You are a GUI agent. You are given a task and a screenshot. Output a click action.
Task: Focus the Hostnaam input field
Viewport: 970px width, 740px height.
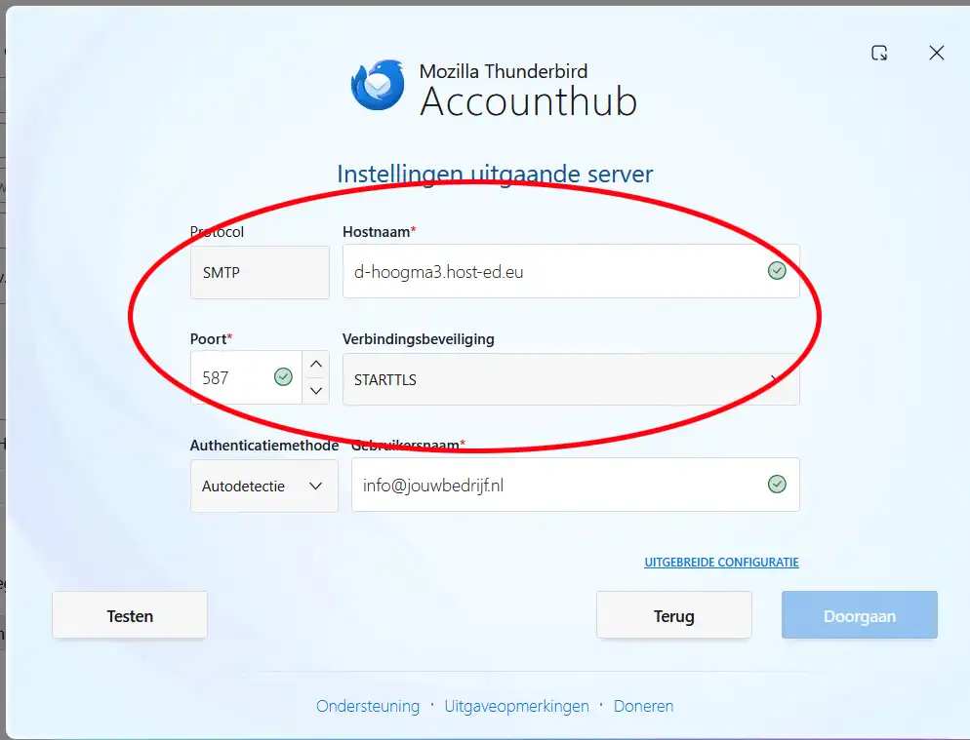pyautogui.click(x=551, y=272)
